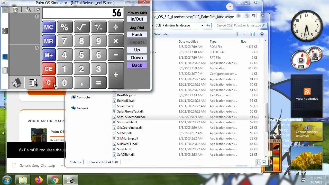Sort Explorer files by Type column header
The height and width of the screenshot is (185, 329).
(x=224, y=41)
